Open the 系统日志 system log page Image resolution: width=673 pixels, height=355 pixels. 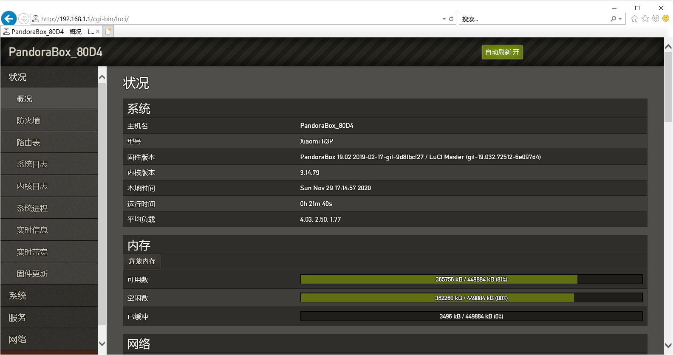(49, 164)
